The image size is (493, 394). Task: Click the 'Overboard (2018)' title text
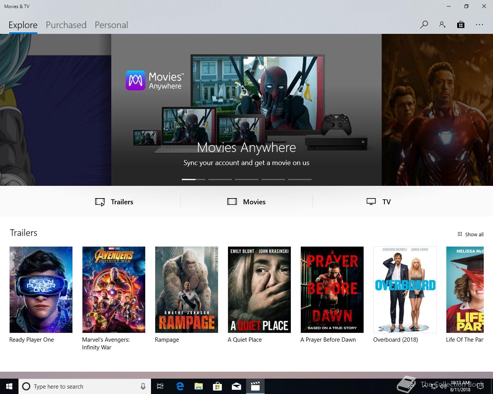396,340
